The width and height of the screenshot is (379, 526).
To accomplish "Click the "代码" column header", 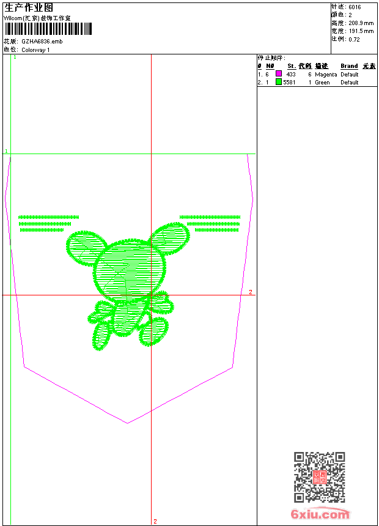I will pos(305,66).
